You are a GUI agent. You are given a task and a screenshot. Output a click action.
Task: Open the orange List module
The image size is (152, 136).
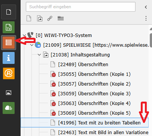(9, 43)
